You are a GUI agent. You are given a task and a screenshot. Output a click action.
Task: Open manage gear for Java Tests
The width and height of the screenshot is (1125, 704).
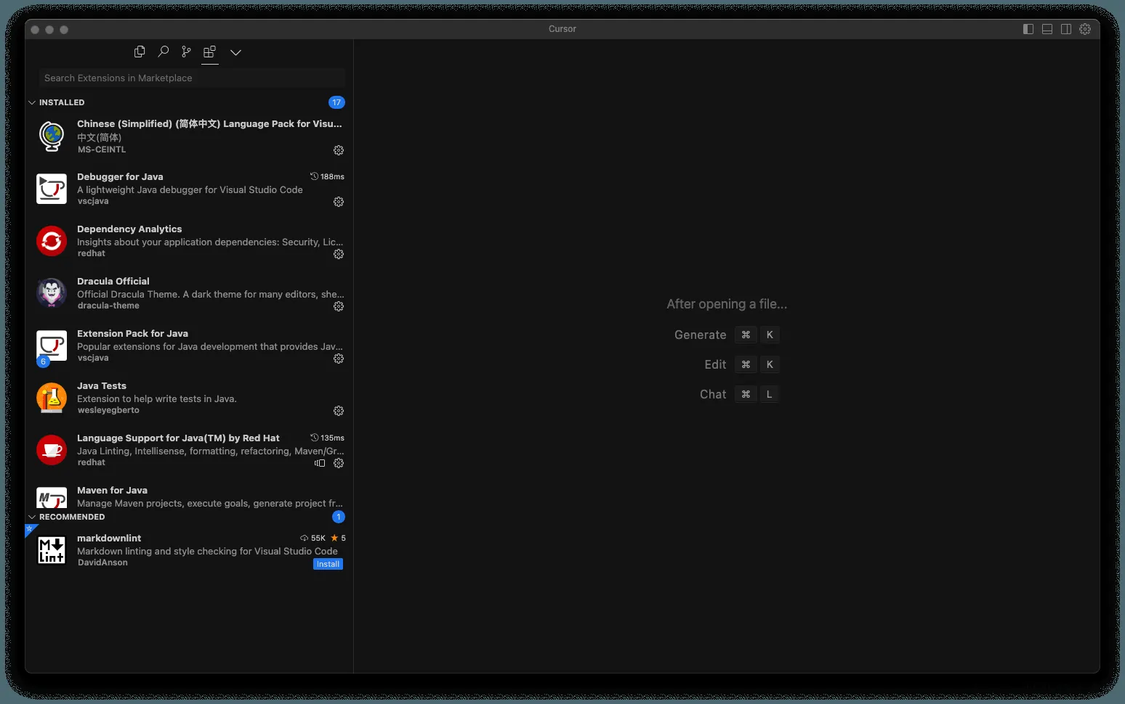coord(339,411)
